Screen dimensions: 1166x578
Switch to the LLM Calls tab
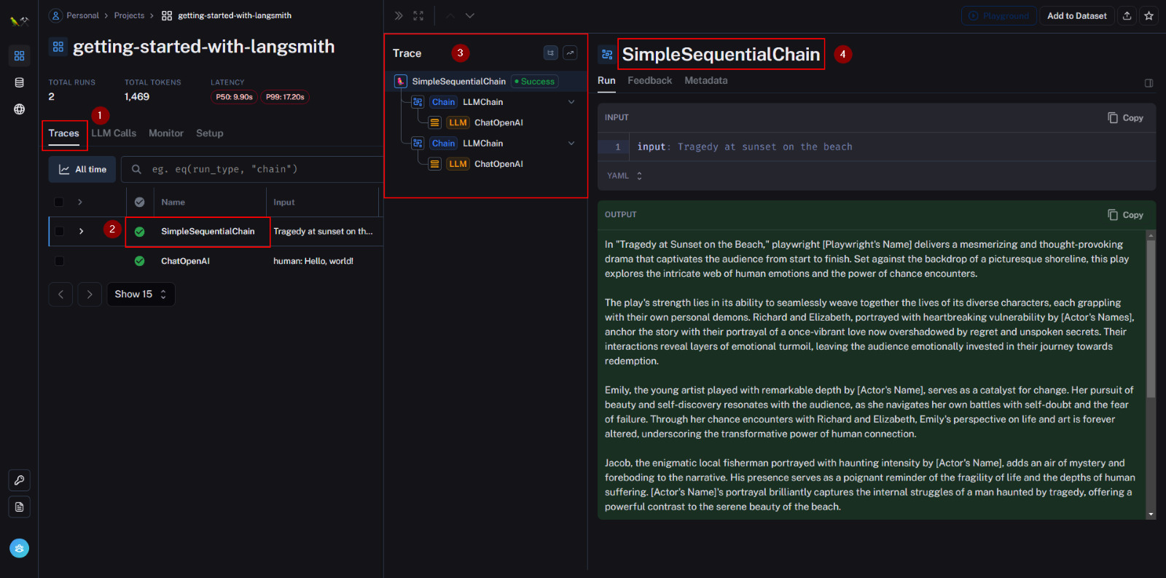click(114, 133)
